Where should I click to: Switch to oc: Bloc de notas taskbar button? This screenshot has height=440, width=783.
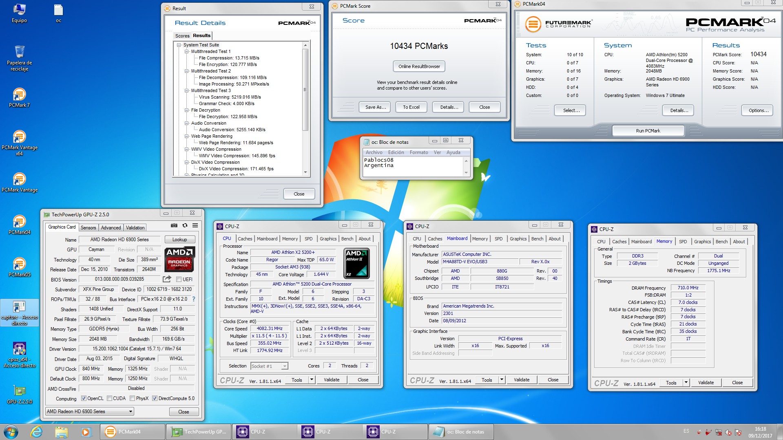click(461, 432)
